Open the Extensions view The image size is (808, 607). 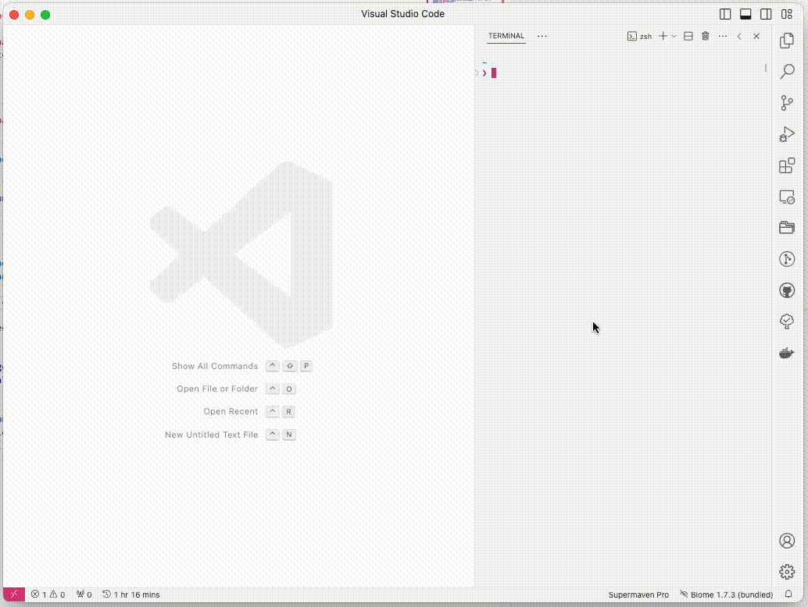pyautogui.click(x=787, y=165)
